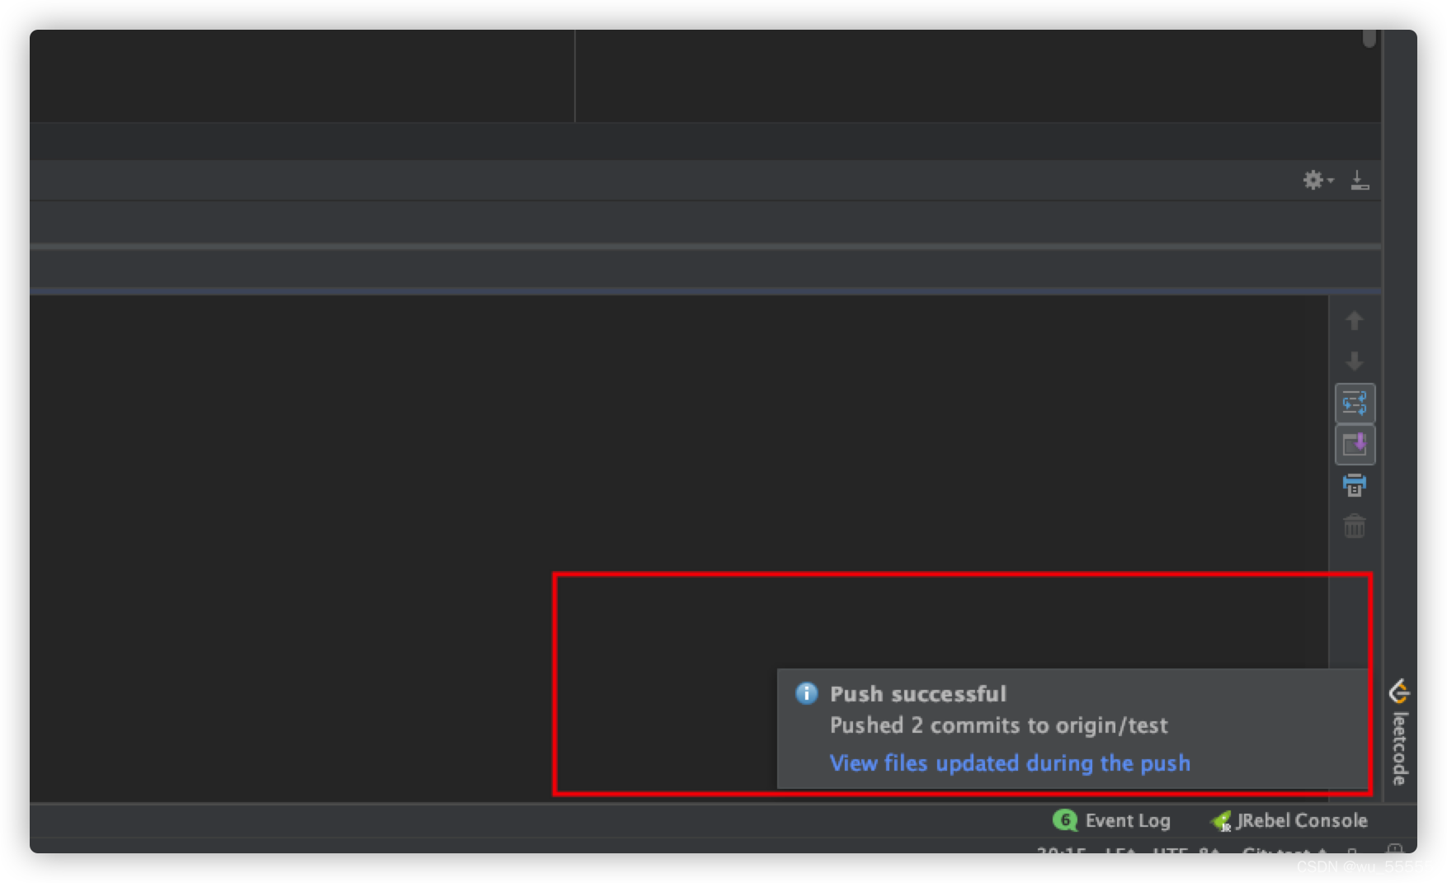
Task: Open the JRebel Console
Action: [x=1289, y=820]
